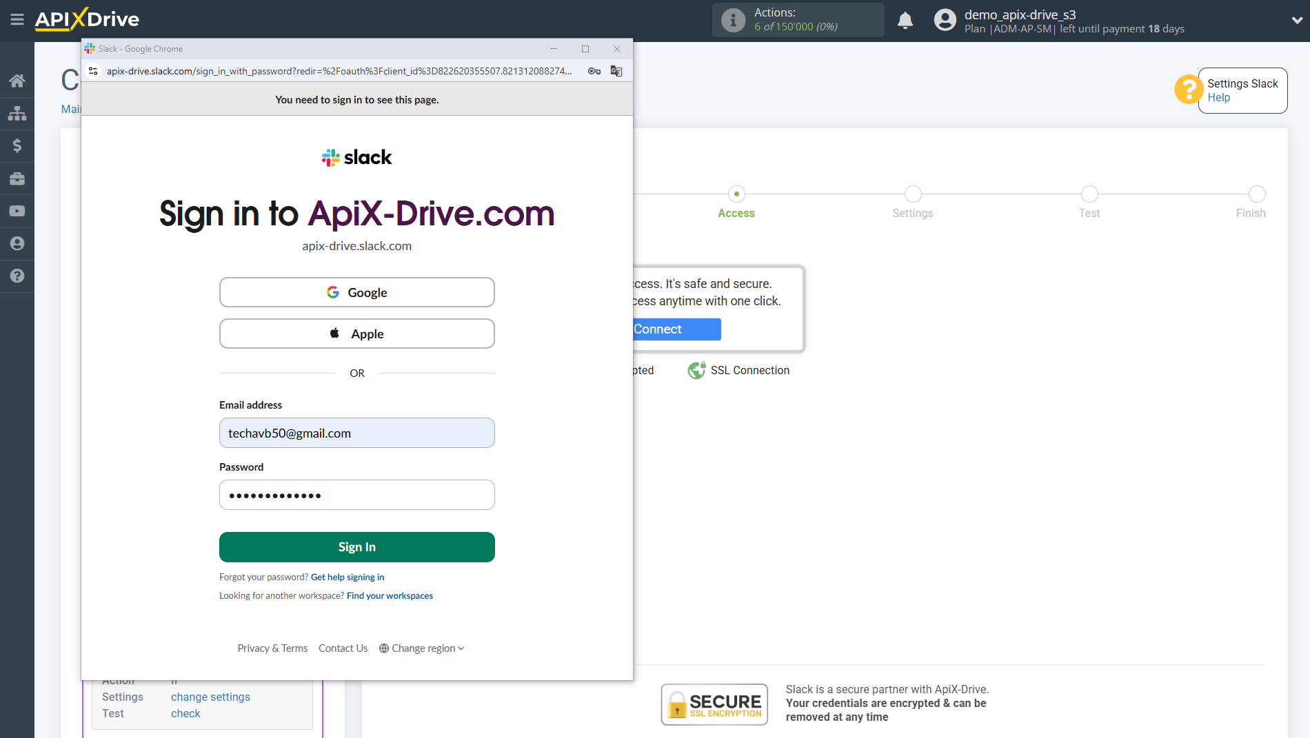Click the demo_apix-drive_s3 username
This screenshot has height=738, width=1310.
(x=1020, y=14)
